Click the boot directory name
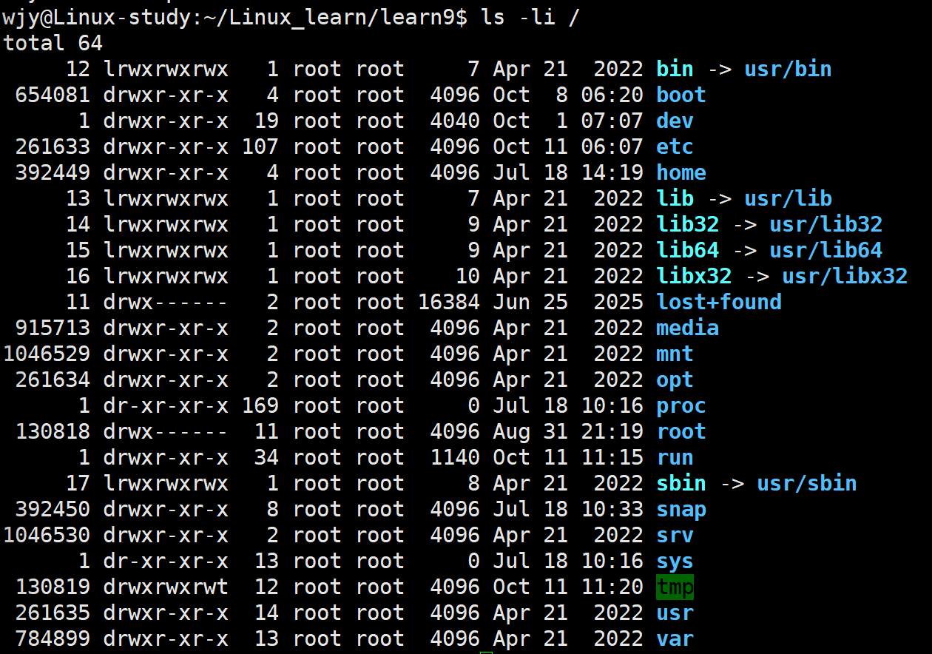The width and height of the screenshot is (932, 654). pos(681,95)
